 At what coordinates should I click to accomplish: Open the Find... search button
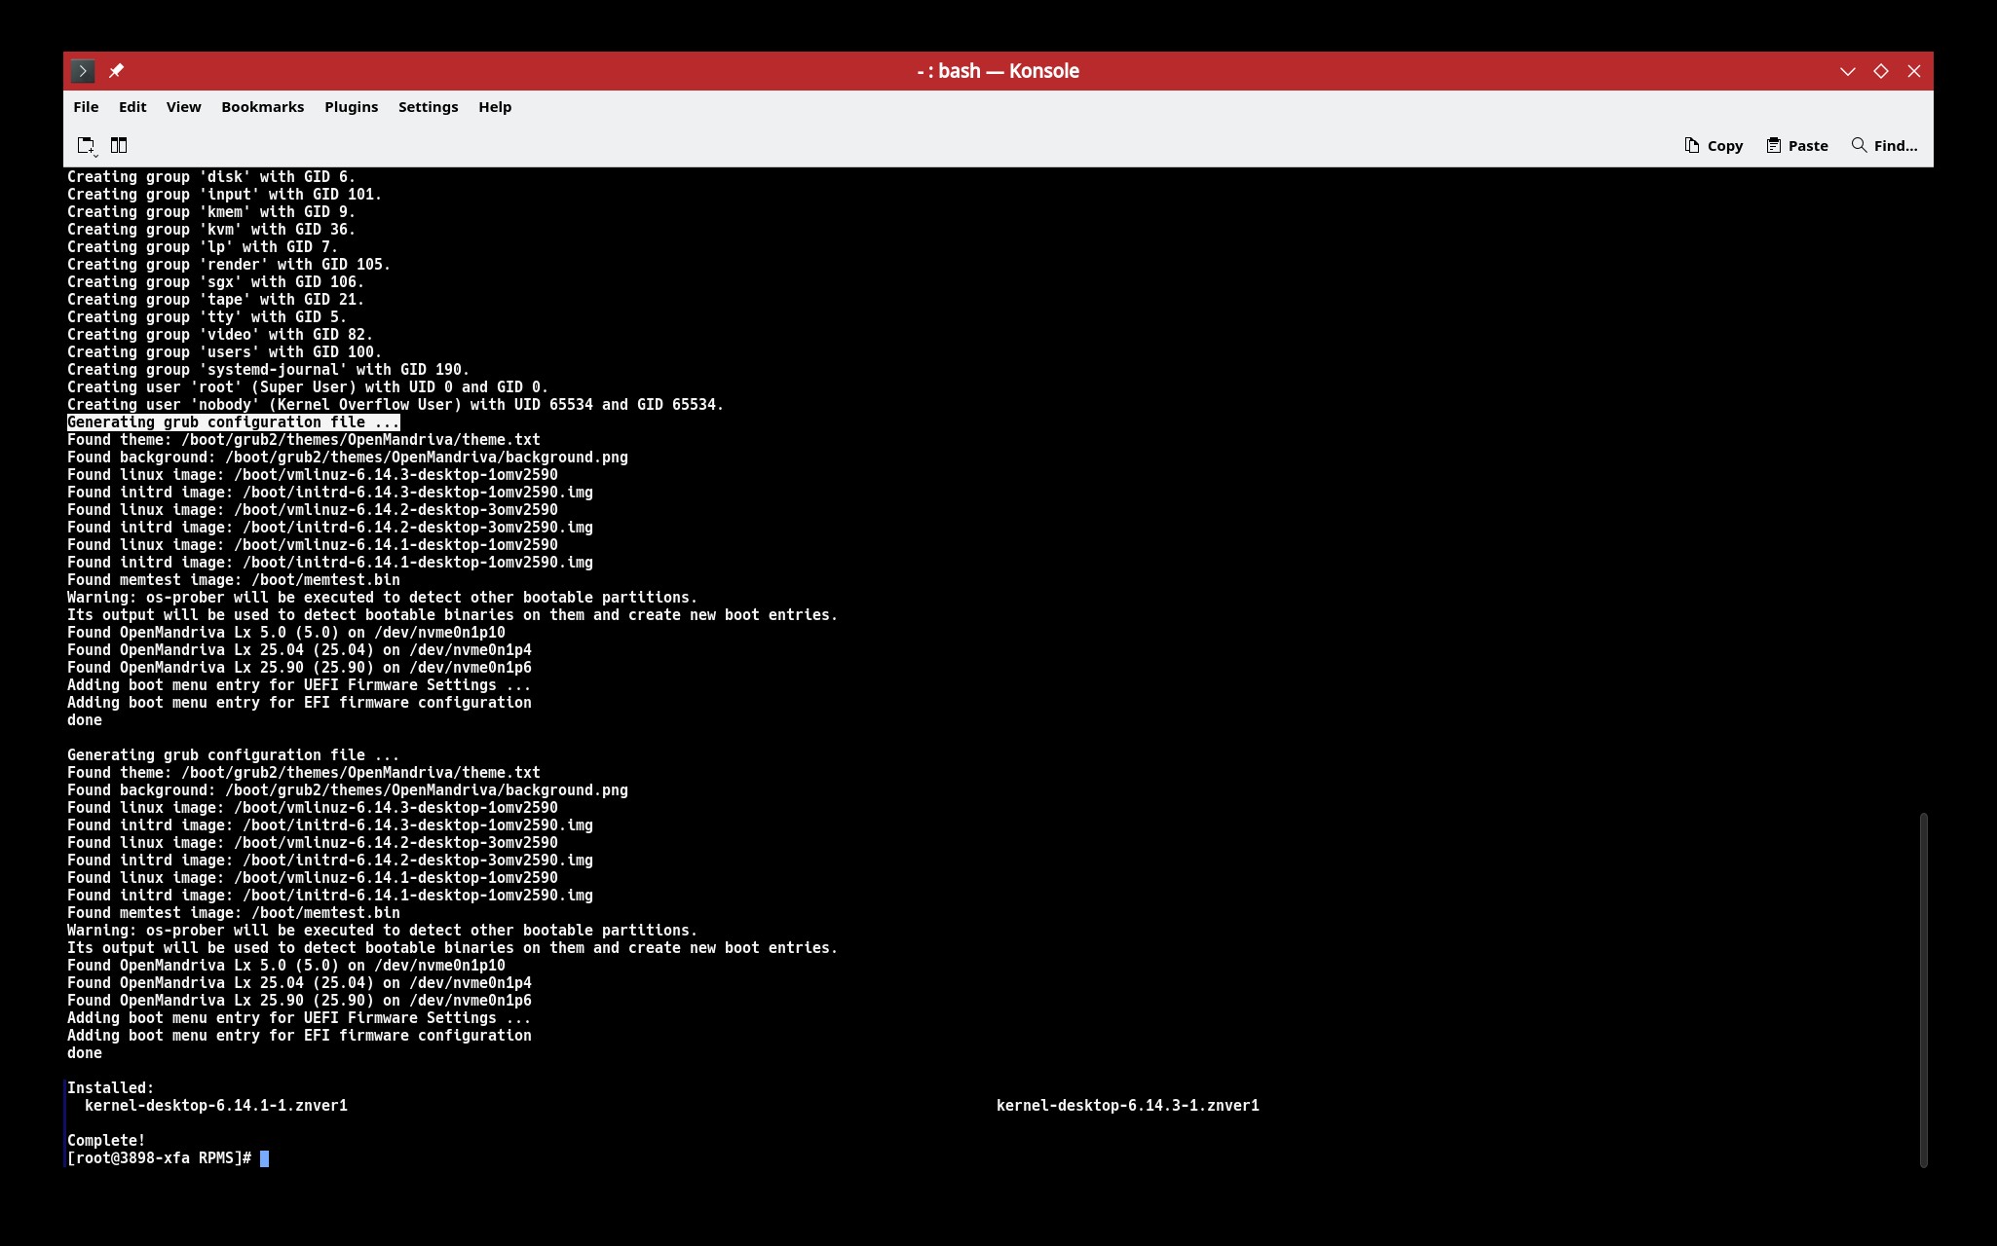pyautogui.click(x=1884, y=146)
